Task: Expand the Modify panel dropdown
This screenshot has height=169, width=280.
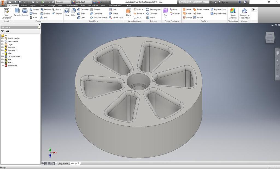Action: tap(94, 21)
